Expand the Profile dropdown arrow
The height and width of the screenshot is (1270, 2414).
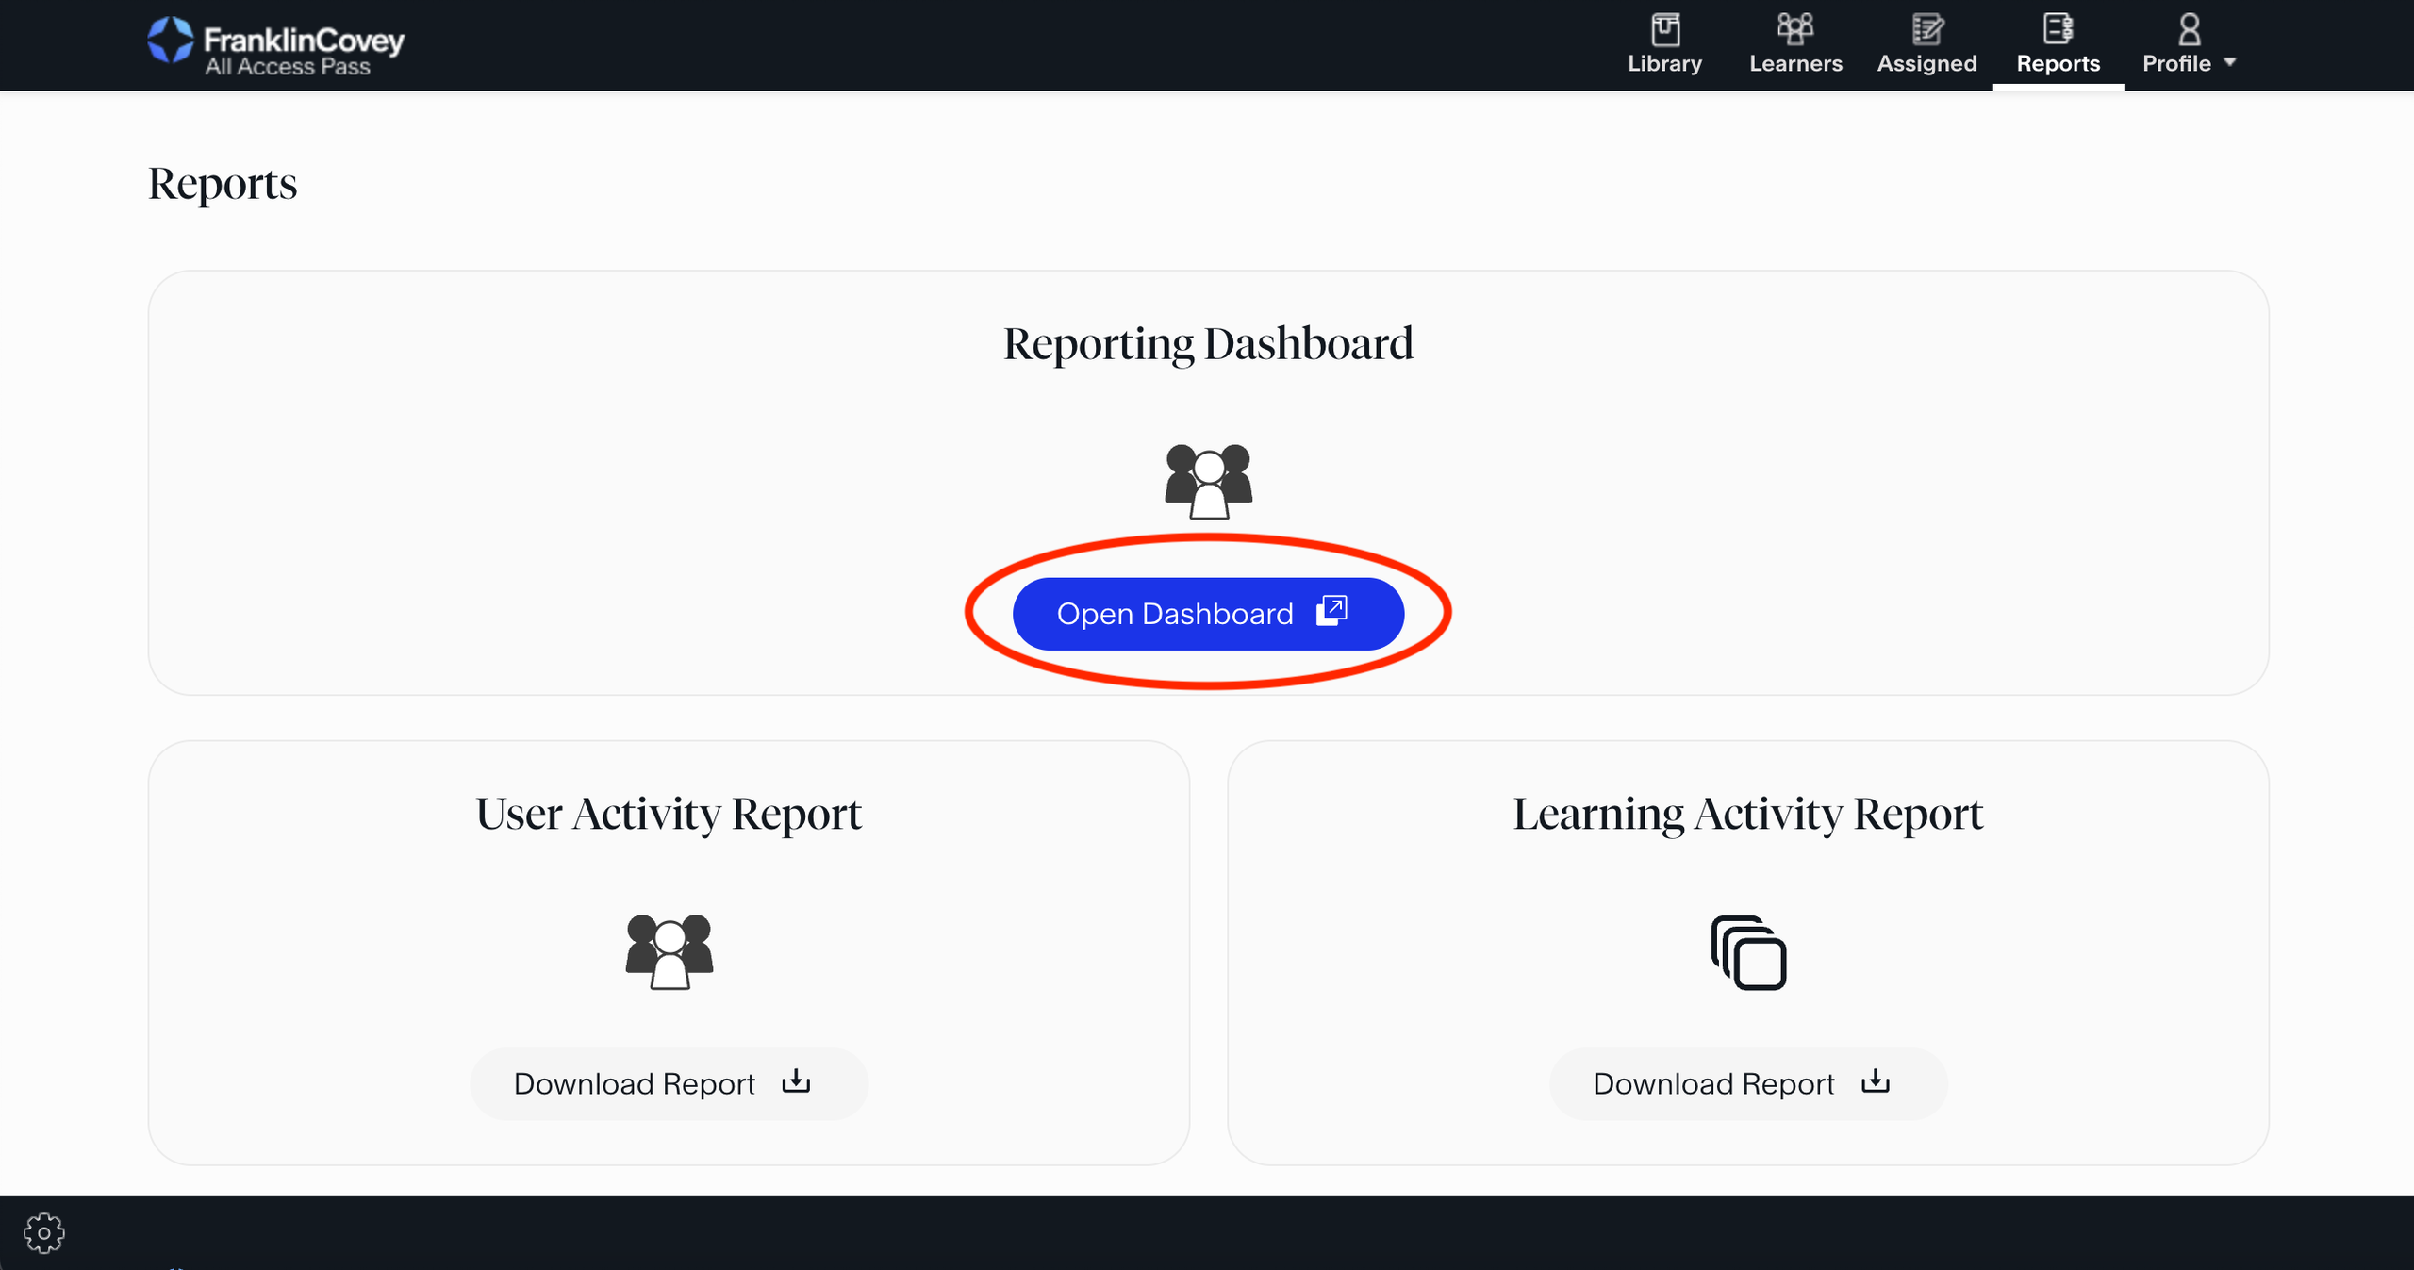coord(2230,62)
